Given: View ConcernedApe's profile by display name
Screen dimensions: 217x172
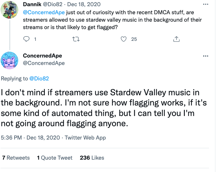Looking at the screenshot, I should 42,56.
